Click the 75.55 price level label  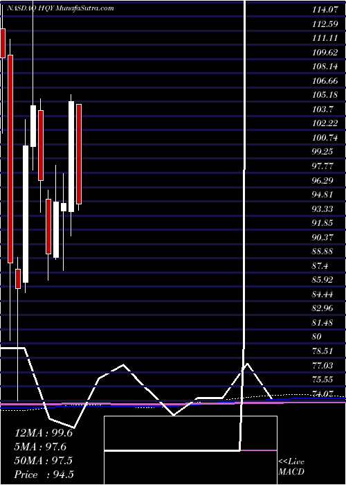[322, 380]
